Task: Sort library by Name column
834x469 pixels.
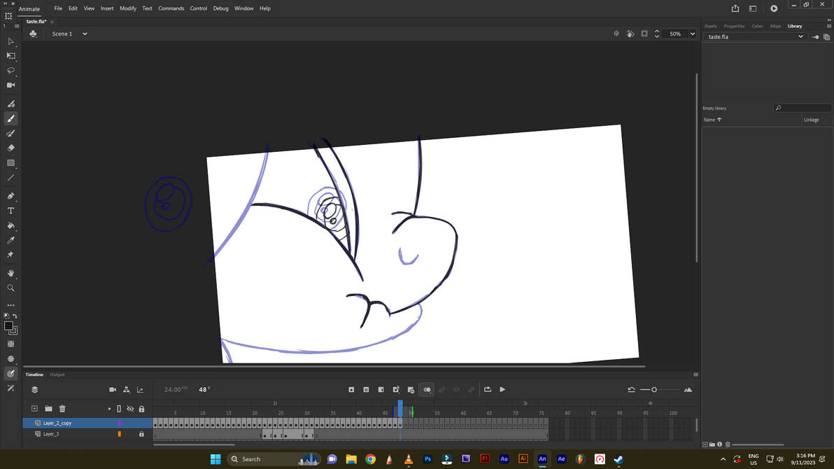Action: click(713, 120)
